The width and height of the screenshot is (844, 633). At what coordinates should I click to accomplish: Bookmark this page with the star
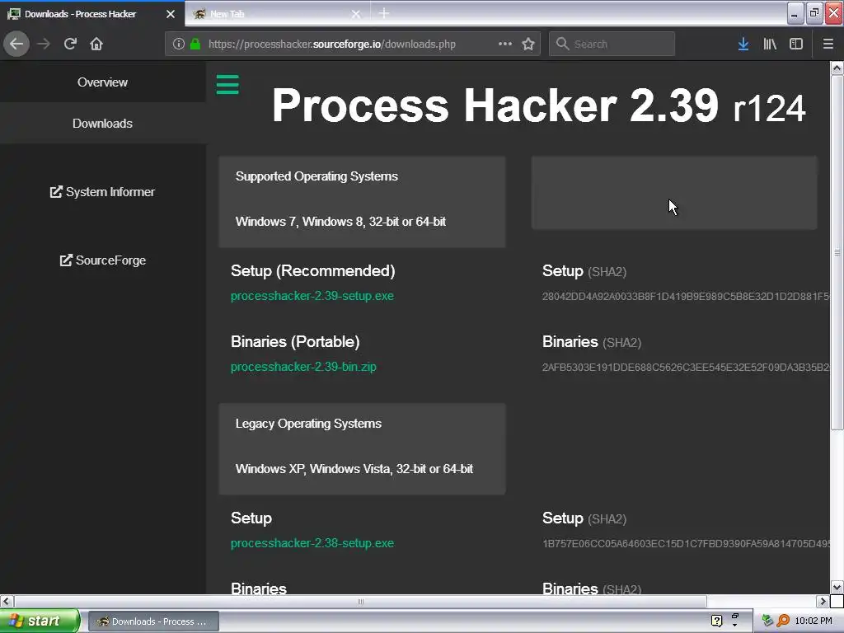coord(528,44)
